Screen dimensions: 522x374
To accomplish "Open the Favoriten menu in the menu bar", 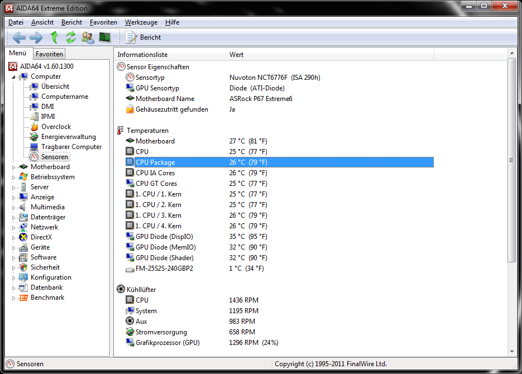I will (x=103, y=22).
